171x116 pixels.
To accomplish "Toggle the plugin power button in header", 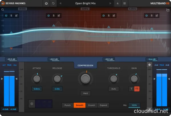I will click(x=46, y=4).
